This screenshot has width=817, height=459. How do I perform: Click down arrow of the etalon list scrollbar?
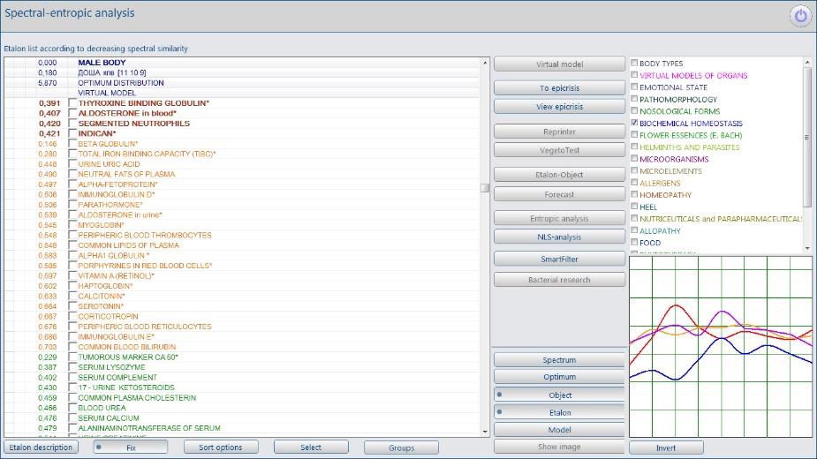click(485, 432)
